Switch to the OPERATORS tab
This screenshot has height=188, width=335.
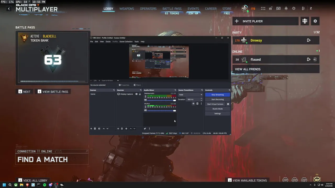tap(148, 9)
